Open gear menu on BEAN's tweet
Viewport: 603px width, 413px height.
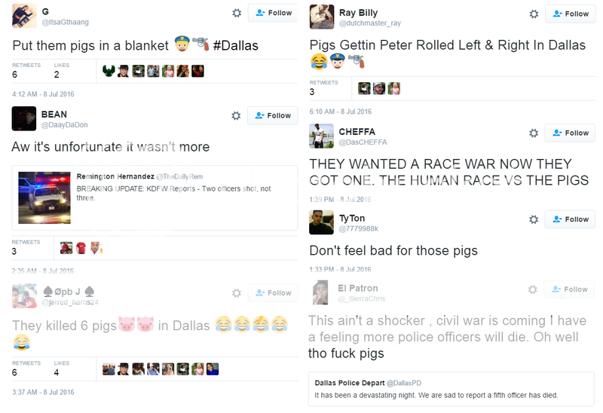click(236, 116)
